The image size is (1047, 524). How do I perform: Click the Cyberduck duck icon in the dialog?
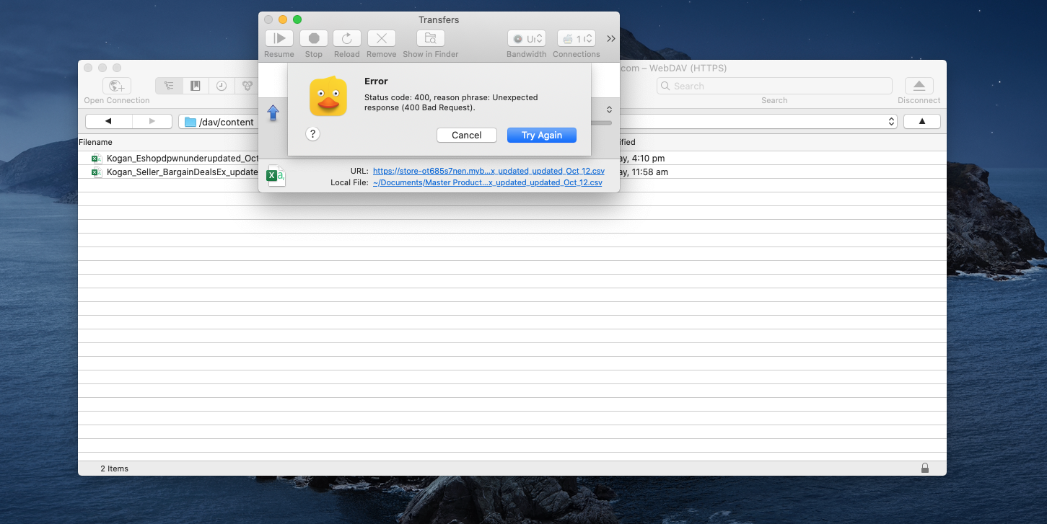(x=328, y=97)
